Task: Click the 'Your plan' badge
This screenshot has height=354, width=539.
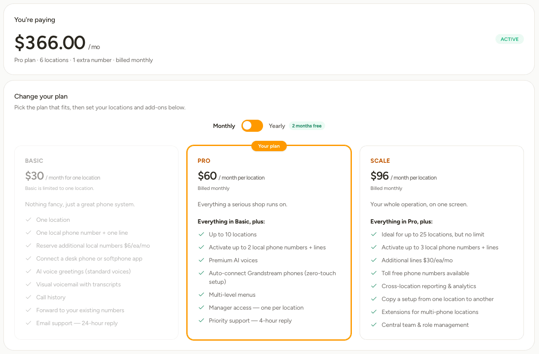Action: coord(269,146)
